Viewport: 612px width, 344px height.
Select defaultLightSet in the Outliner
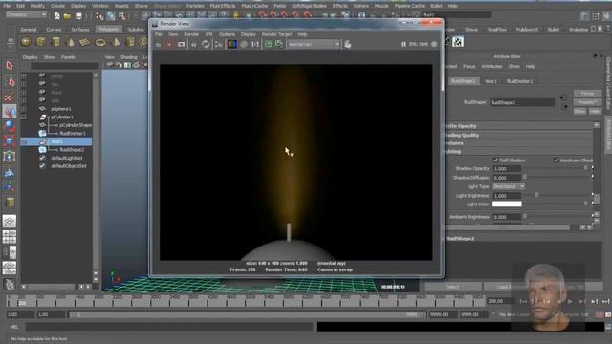(x=67, y=158)
